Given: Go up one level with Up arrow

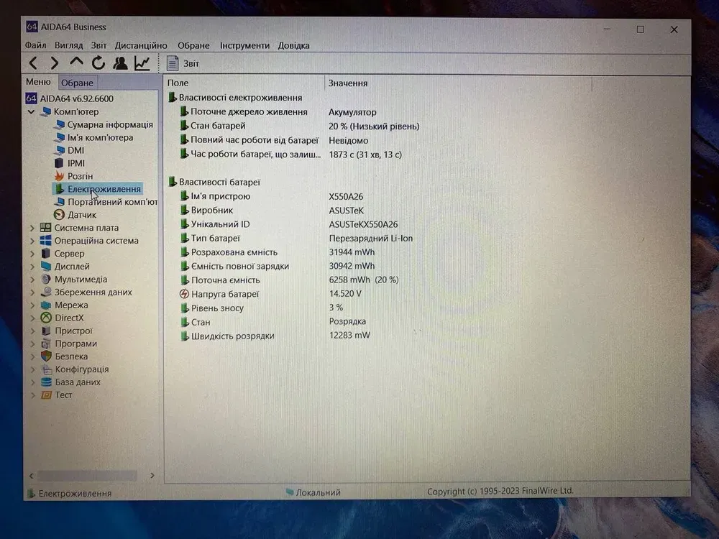Looking at the screenshot, I should click(x=76, y=63).
